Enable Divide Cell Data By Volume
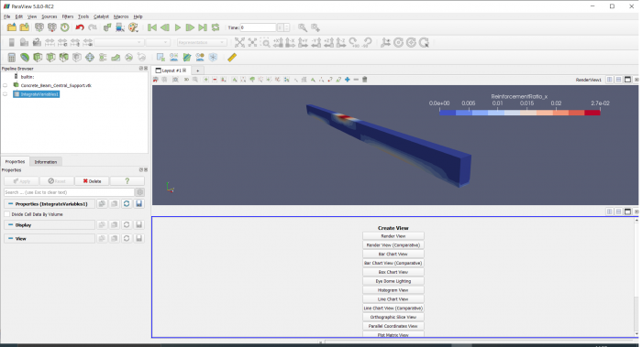Viewport: 642px width, 347px height. pos(6,214)
